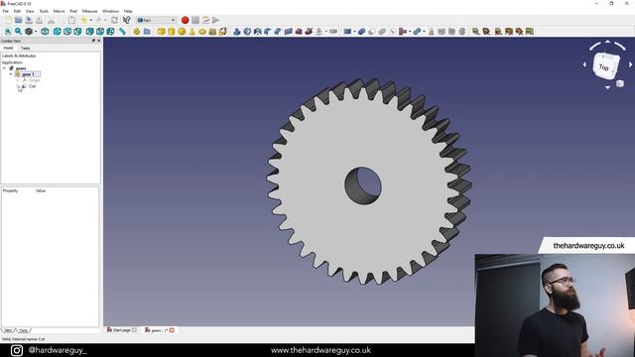This screenshot has width=635, height=357.
Task: Select the gear 1 tree item
Action: pyautogui.click(x=28, y=74)
